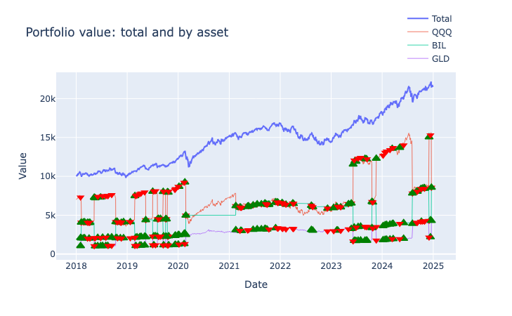512x316 pixels.
Task: Toggle the Total trace in the legend
Action: (442, 18)
